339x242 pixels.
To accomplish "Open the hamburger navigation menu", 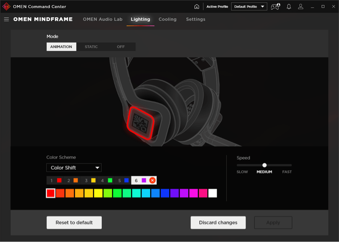I will point(6,19).
